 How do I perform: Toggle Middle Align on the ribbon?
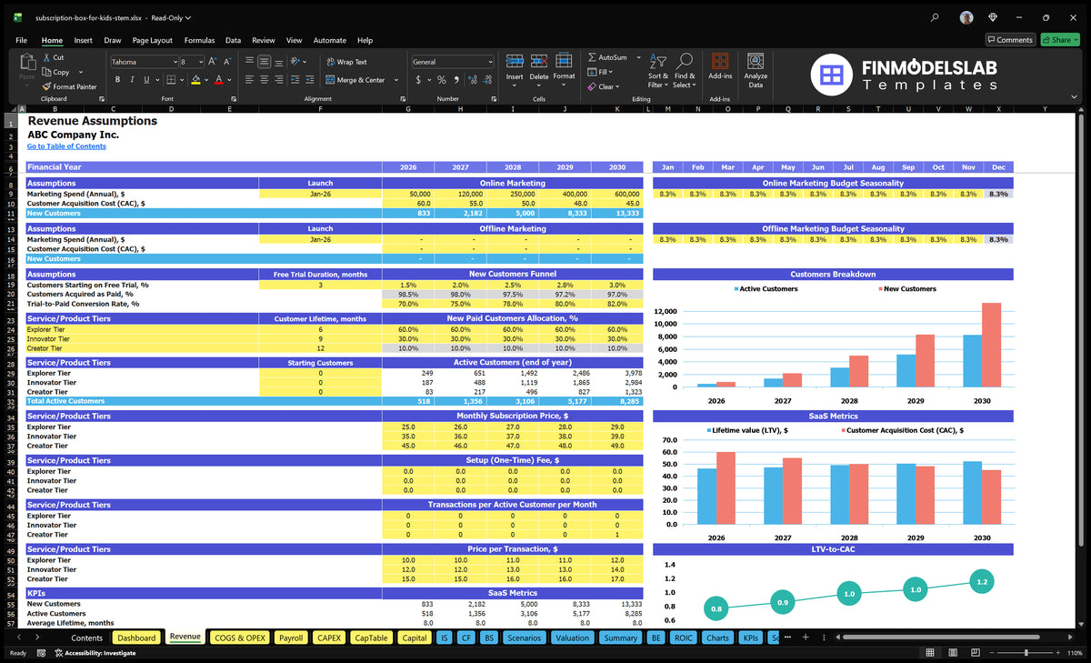point(264,62)
